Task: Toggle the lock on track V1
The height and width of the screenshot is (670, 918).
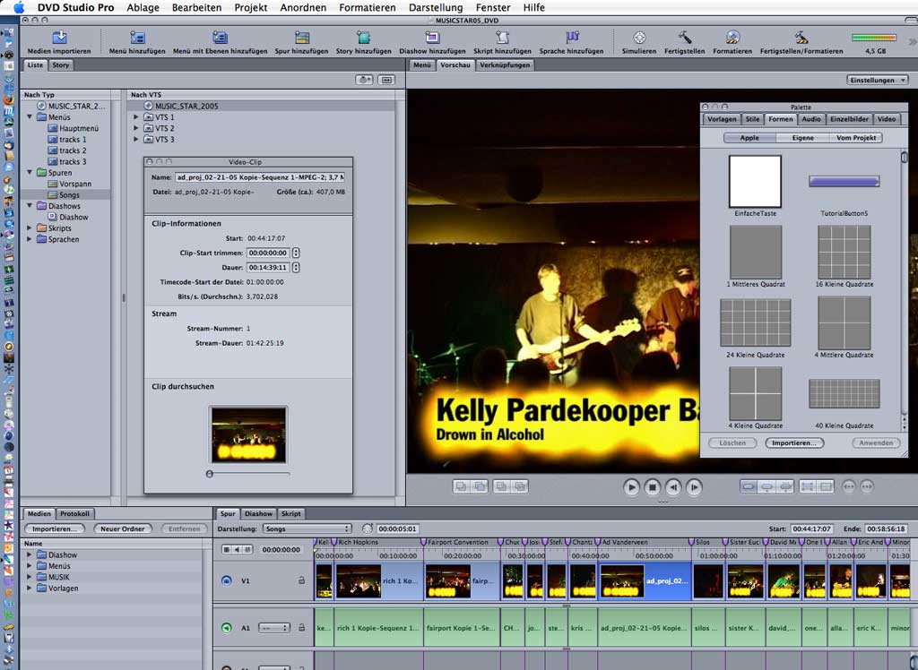Action: point(301,580)
